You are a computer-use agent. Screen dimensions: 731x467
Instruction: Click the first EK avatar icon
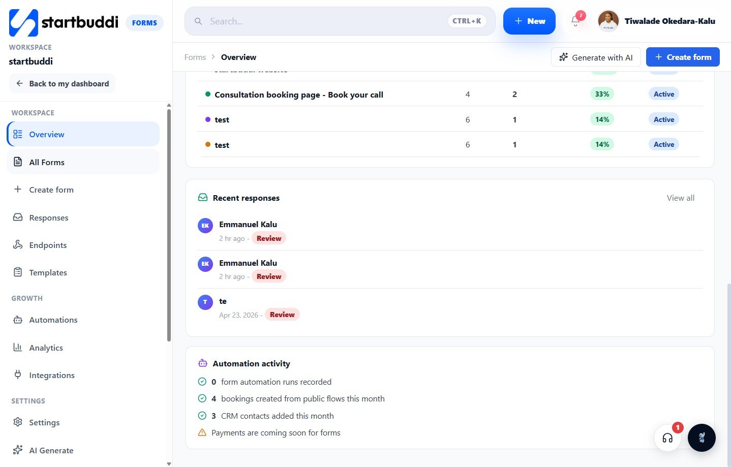(x=205, y=226)
